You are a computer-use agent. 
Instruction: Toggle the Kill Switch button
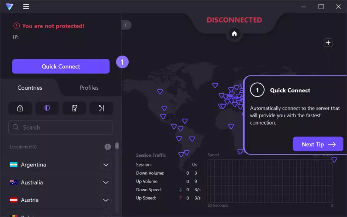tap(74, 108)
